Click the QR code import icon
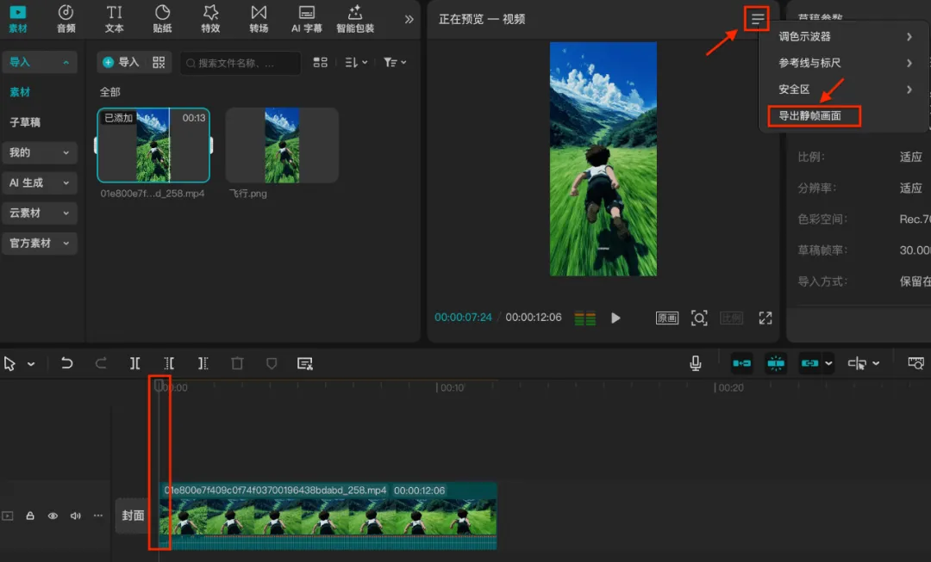931x562 pixels. 159,62
